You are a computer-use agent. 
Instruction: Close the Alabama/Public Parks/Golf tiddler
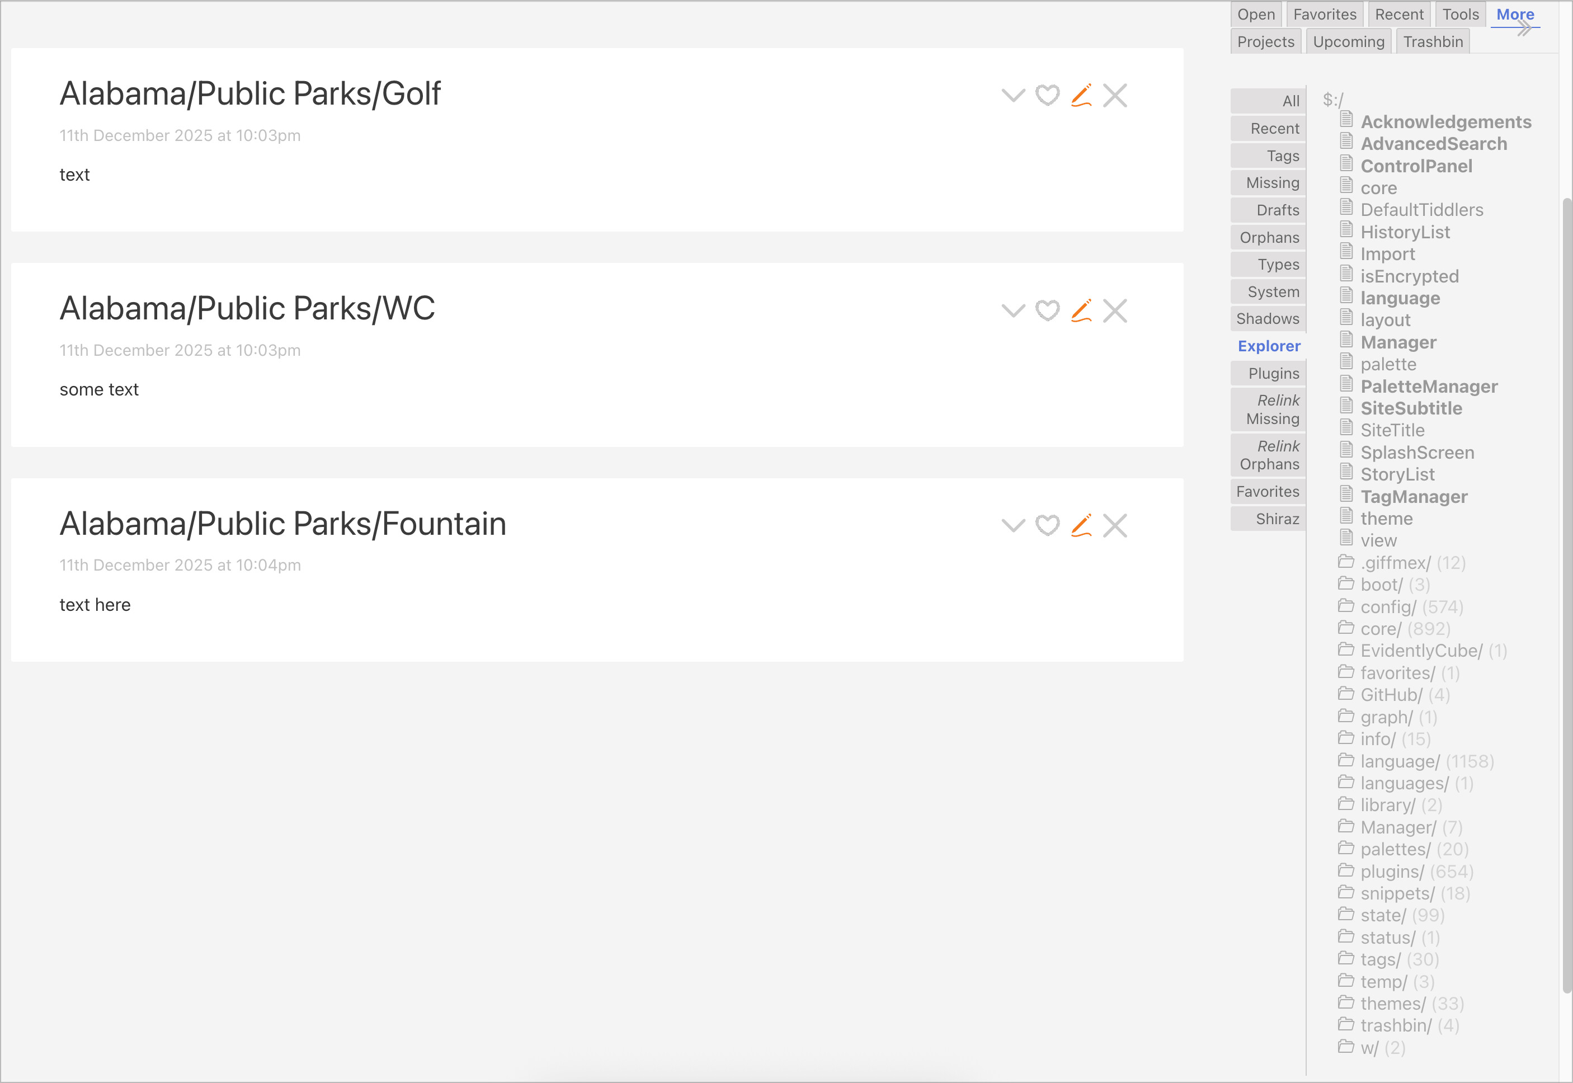click(1115, 96)
